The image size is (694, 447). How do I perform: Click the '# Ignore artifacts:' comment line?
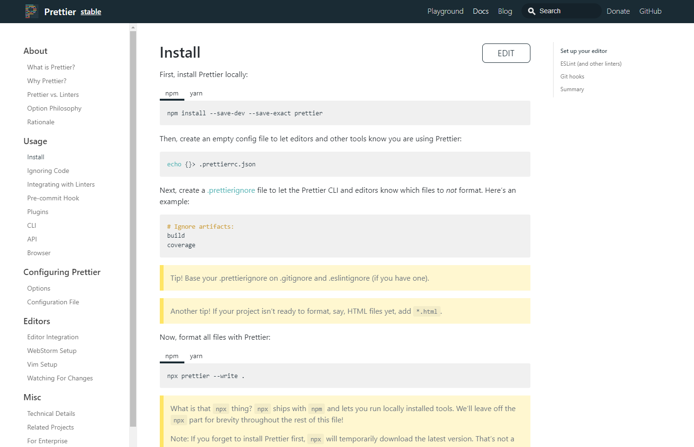[x=200, y=227]
